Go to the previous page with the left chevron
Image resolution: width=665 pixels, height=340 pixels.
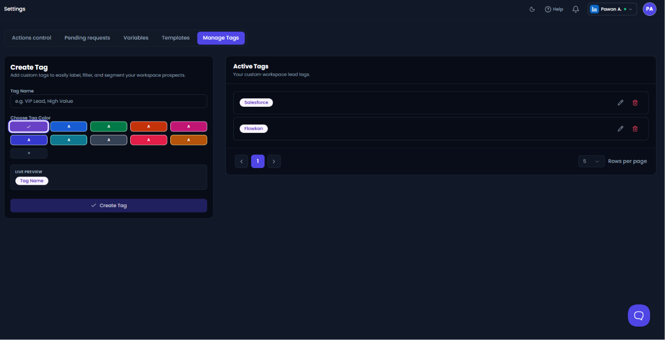coord(241,161)
